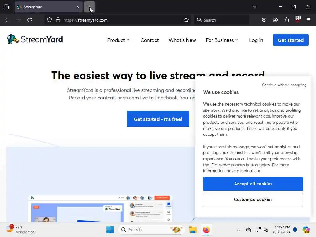This screenshot has width=316, height=237.
Task: Click the StreamYard studio preview image
Action: (x=100, y=209)
